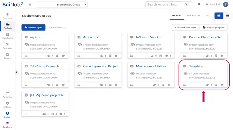Click New Project button
The width and height of the screenshot is (233, 130).
[x=34, y=28]
